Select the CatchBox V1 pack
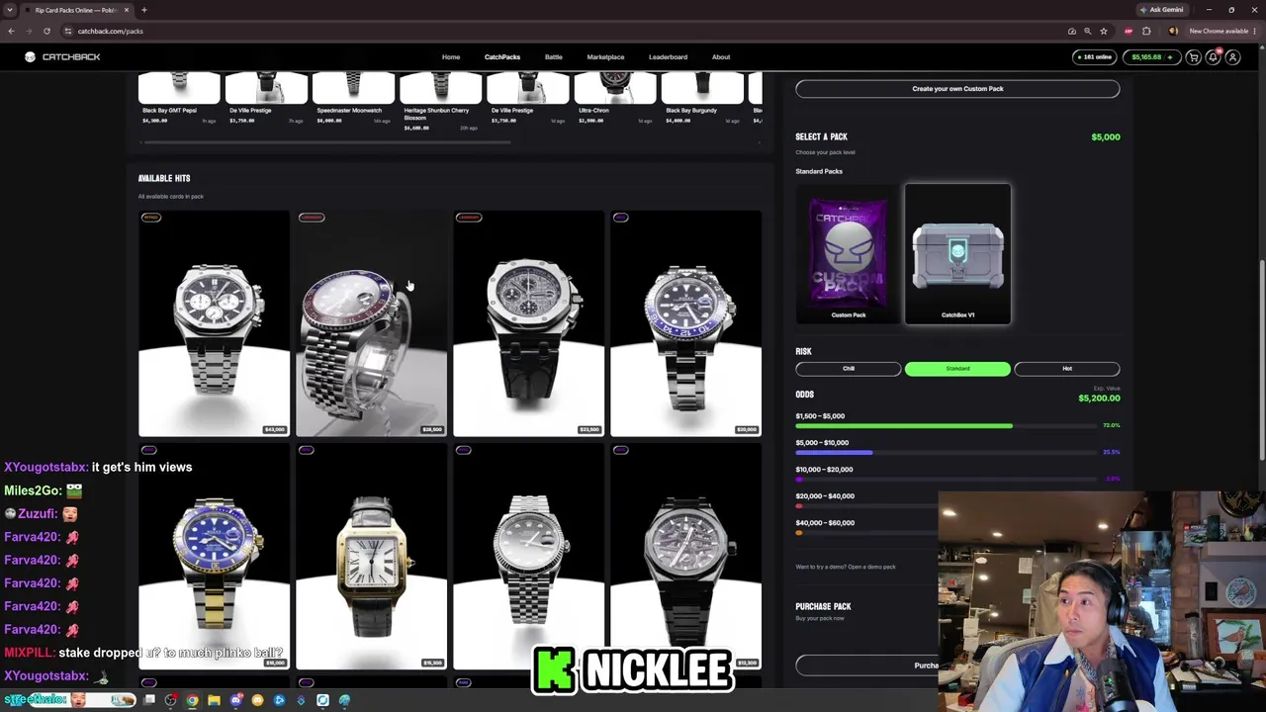This screenshot has width=1266, height=712. coord(957,255)
